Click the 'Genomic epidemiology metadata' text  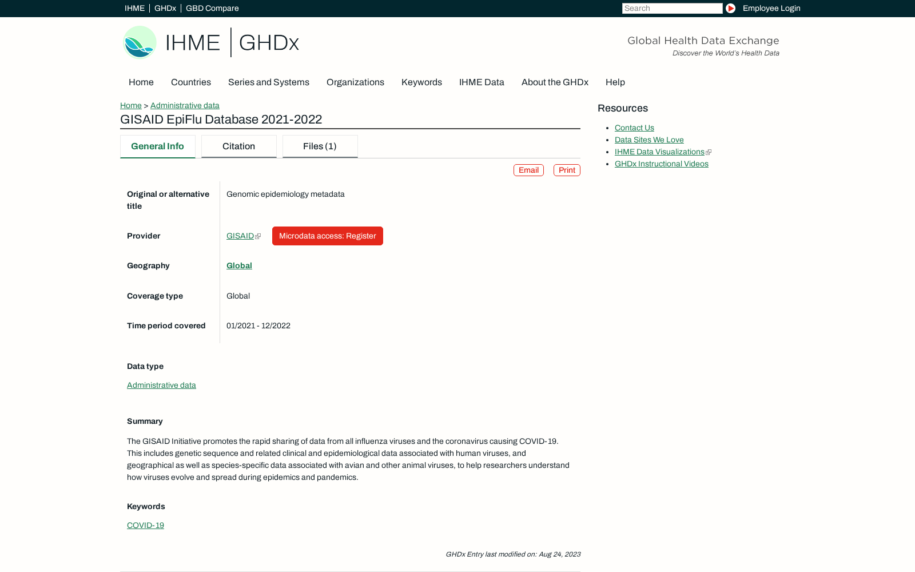click(285, 194)
